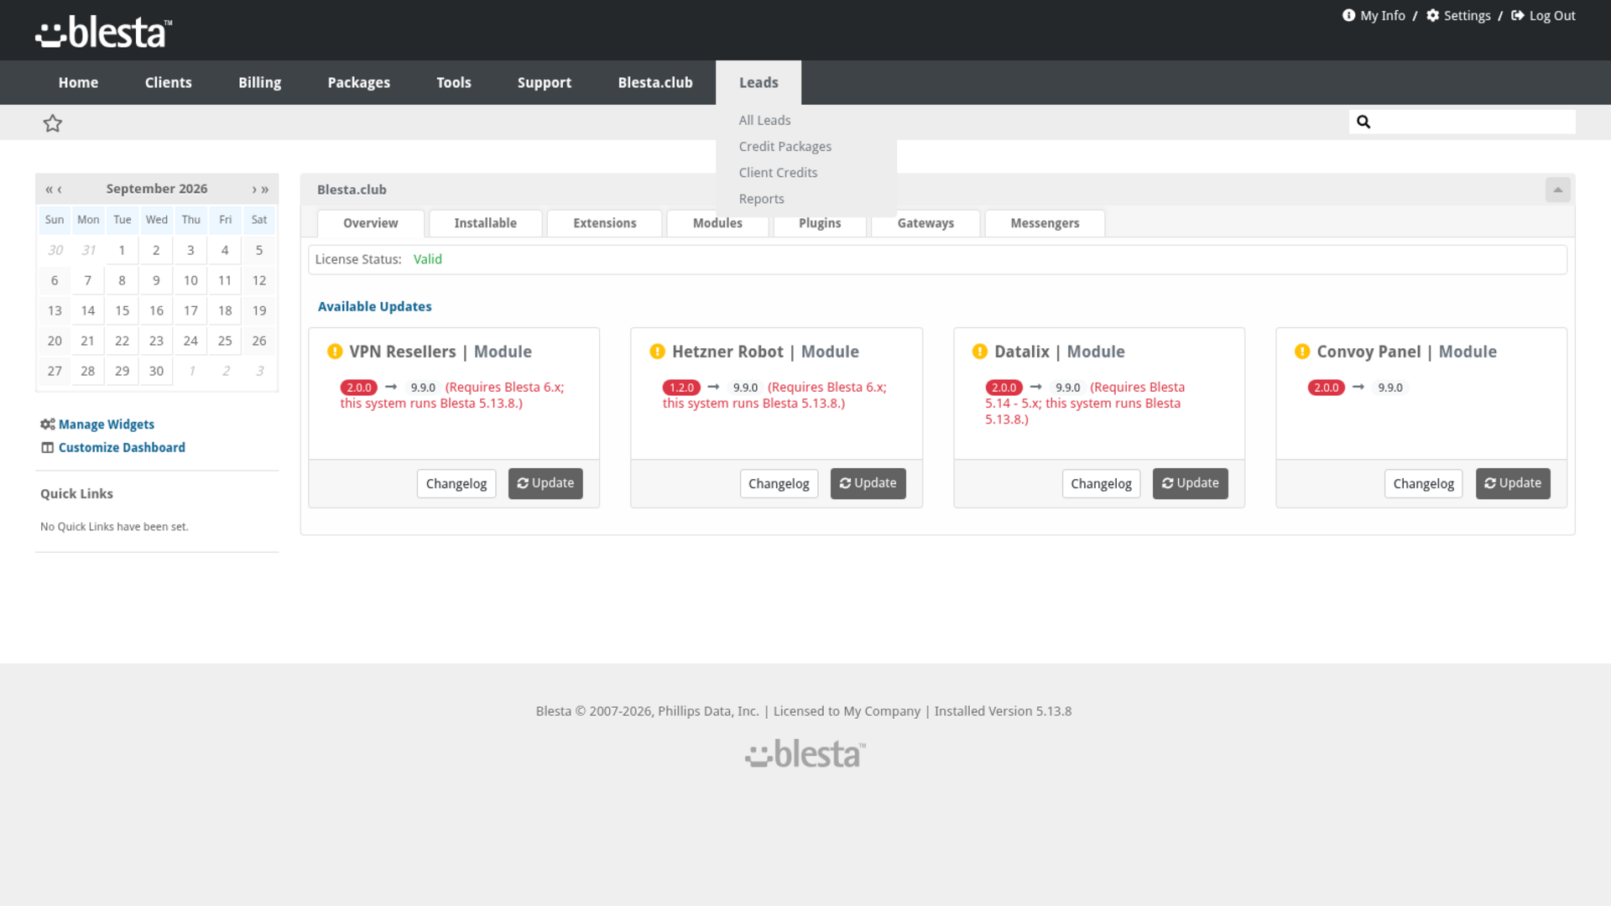Switch to the Plugins tab

point(819,223)
